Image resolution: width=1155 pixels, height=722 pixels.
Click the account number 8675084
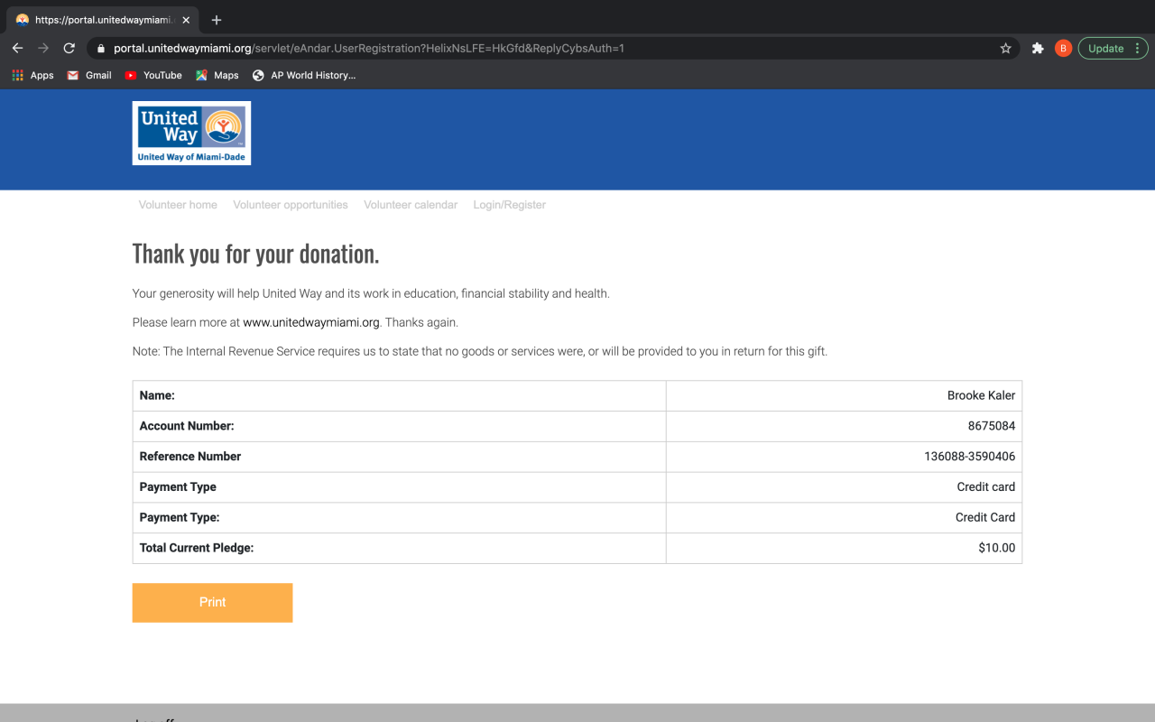(x=992, y=426)
